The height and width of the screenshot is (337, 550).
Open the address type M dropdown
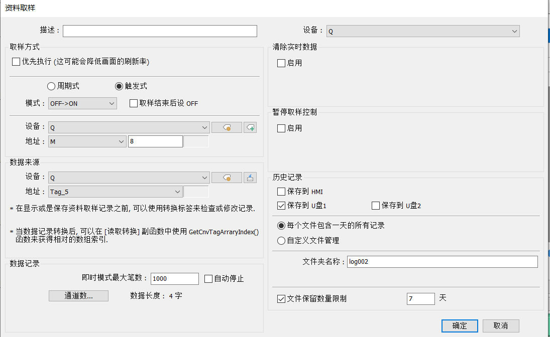(87, 142)
